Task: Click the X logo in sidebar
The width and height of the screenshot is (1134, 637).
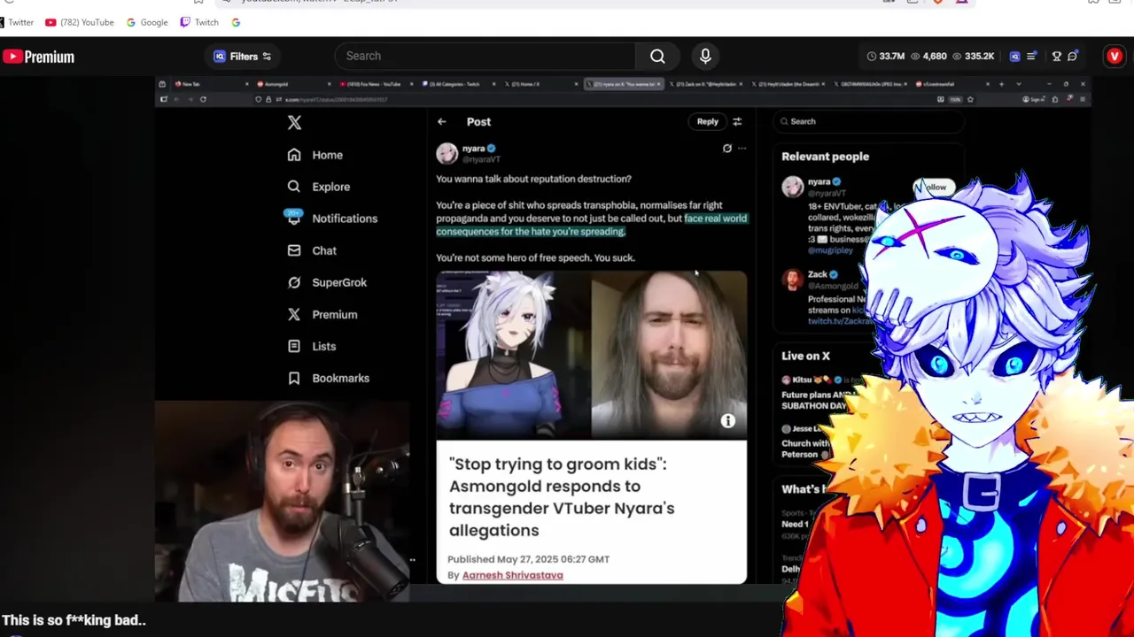Action: 294,123
